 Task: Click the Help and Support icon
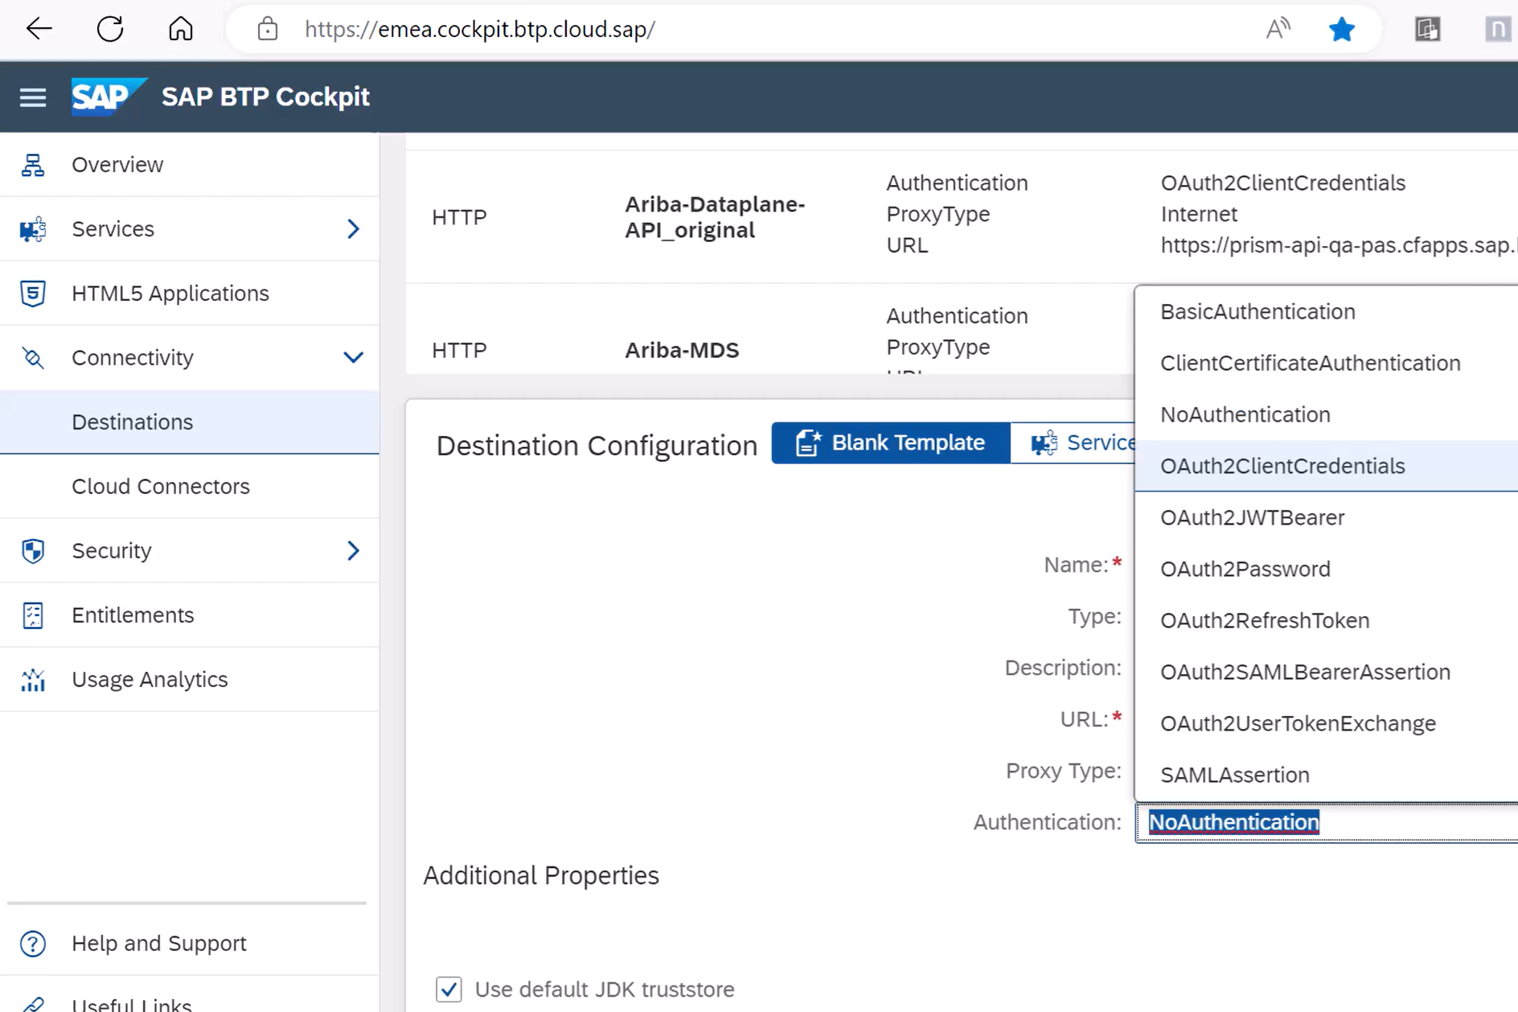click(x=32, y=944)
